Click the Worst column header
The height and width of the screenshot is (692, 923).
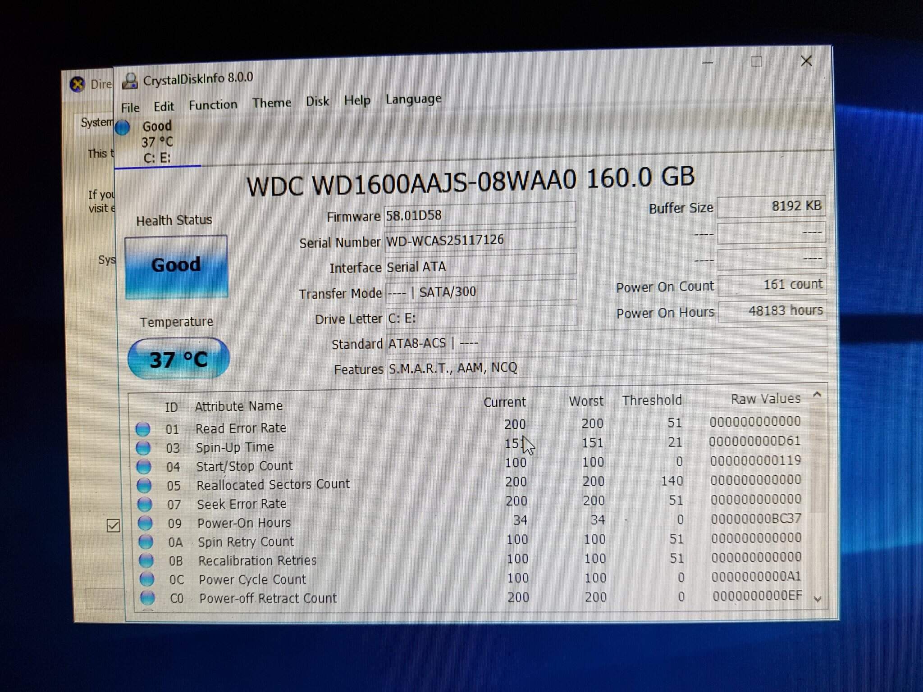tap(586, 401)
